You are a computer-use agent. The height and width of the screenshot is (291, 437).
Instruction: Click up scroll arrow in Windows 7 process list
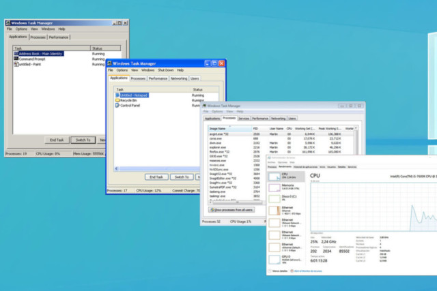[356, 128]
